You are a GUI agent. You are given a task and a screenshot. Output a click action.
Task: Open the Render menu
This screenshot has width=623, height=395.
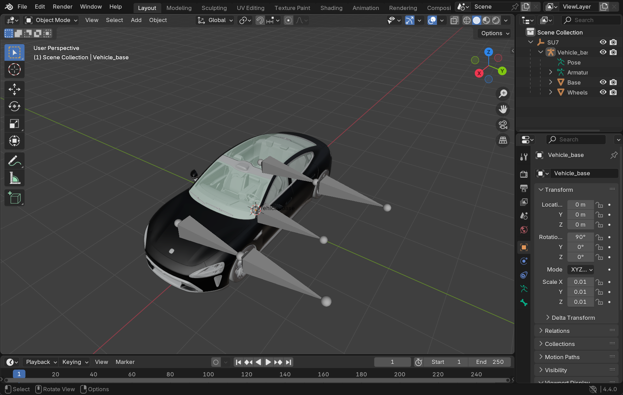[63, 7]
